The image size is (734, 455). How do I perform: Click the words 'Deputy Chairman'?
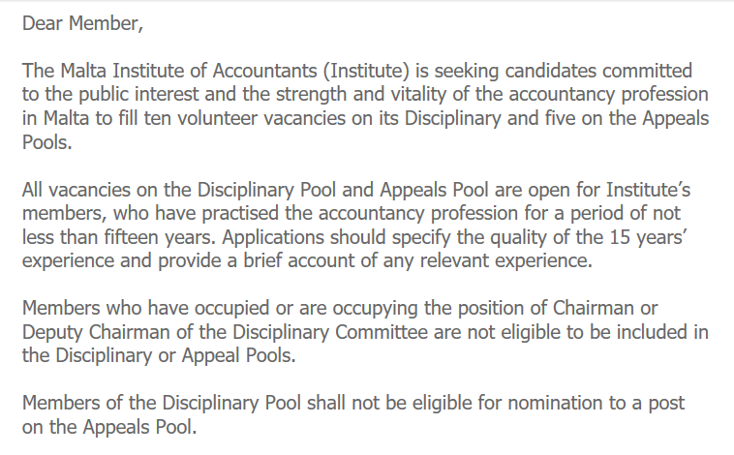[x=96, y=332]
